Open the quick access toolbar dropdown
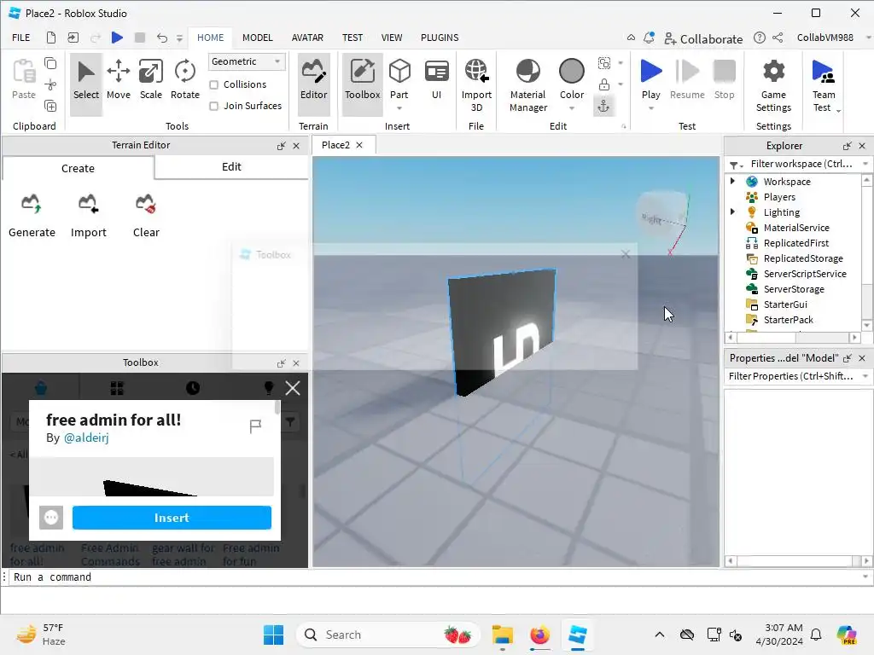The height and width of the screenshot is (655, 874). [179, 38]
